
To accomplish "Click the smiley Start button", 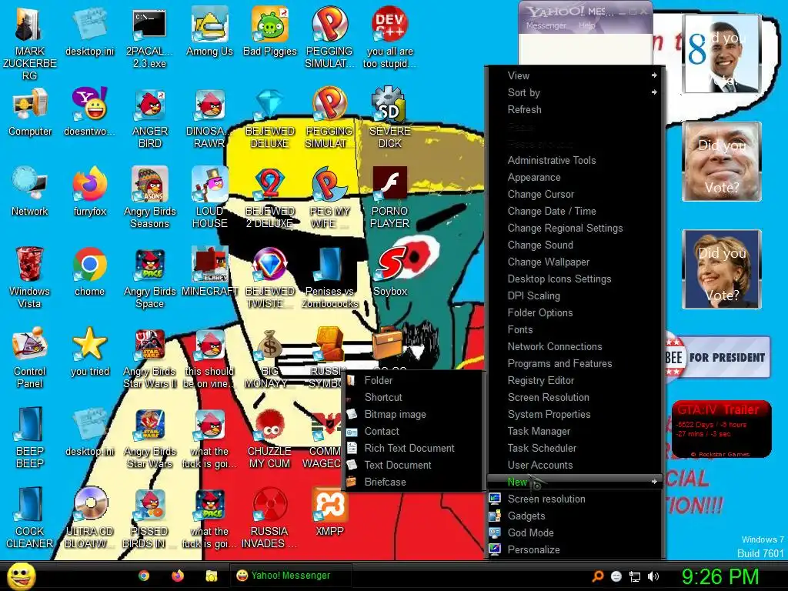I will tap(21, 576).
